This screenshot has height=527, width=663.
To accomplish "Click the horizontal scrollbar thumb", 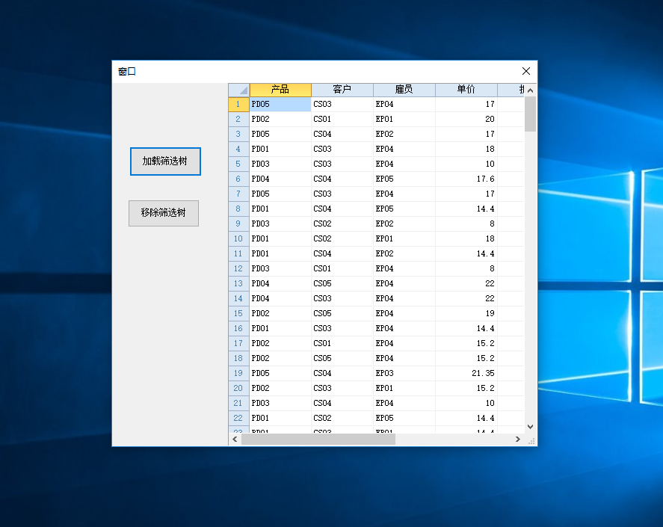I will pos(318,440).
